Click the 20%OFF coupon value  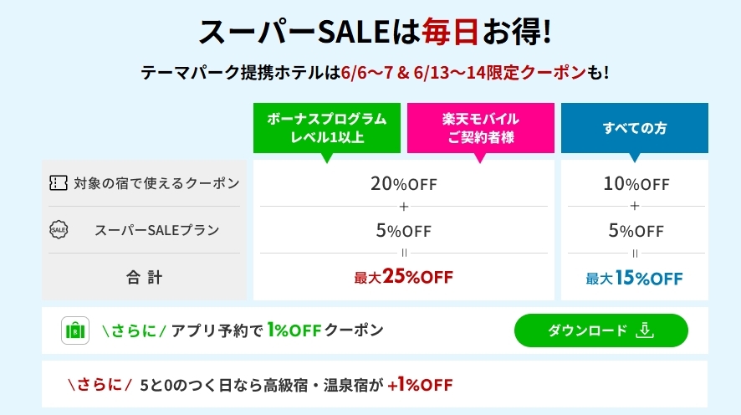[x=404, y=183]
